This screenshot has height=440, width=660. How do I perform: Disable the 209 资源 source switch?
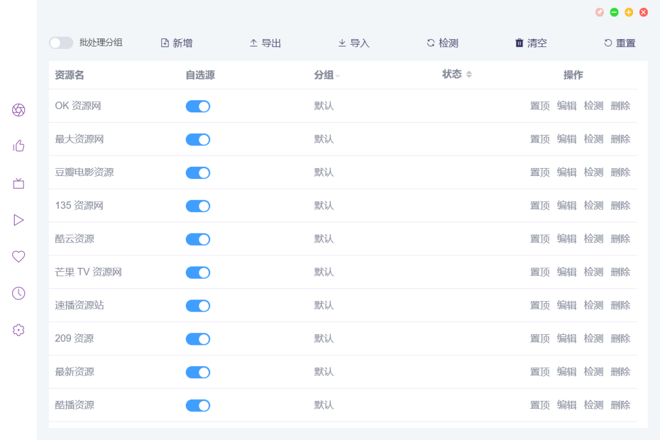(198, 339)
